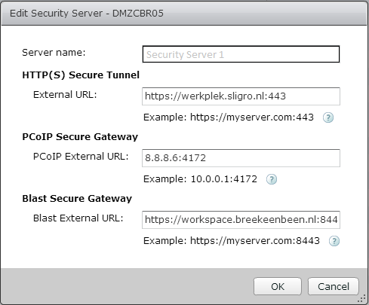
Task: Confirm changes with the OK button
Action: 278,286
